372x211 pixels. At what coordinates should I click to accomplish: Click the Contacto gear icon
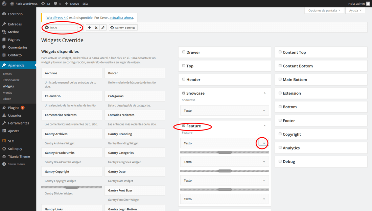click(4, 55)
